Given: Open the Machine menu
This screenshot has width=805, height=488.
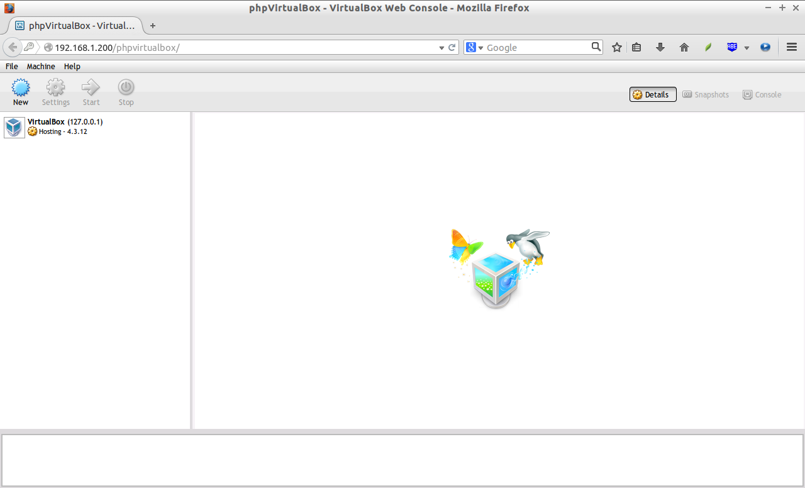Looking at the screenshot, I should click(41, 66).
